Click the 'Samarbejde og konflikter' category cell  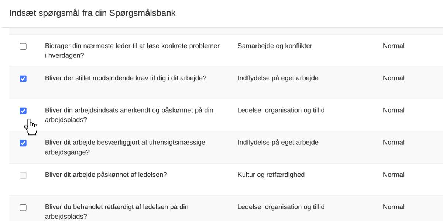click(275, 46)
